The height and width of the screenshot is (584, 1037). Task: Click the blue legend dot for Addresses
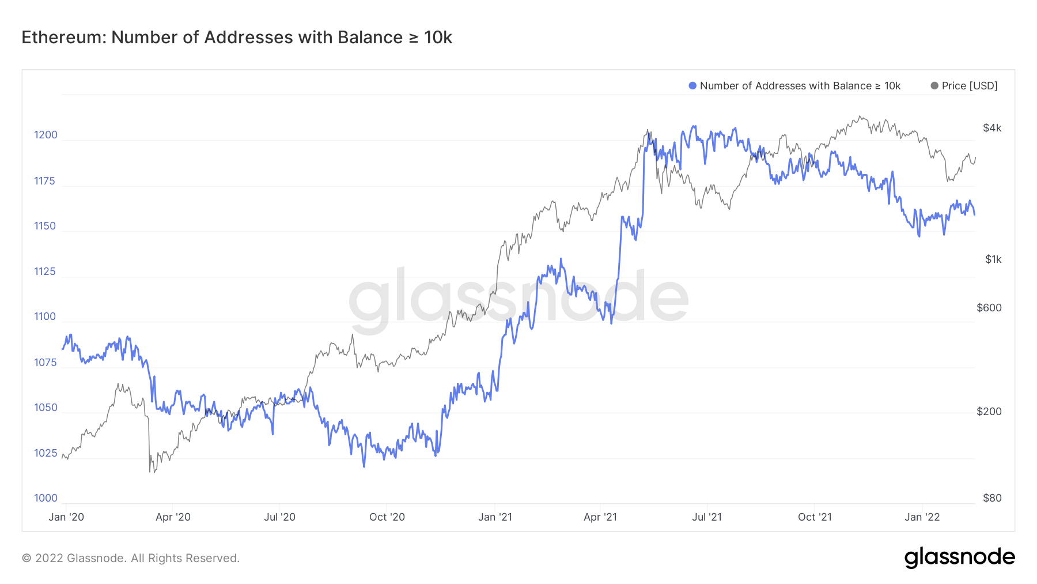point(692,86)
